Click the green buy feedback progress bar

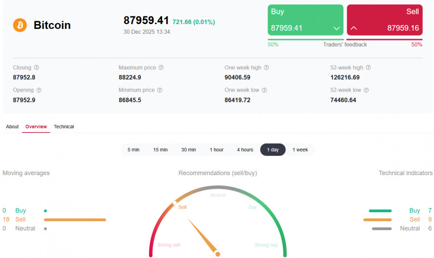[x=306, y=40]
